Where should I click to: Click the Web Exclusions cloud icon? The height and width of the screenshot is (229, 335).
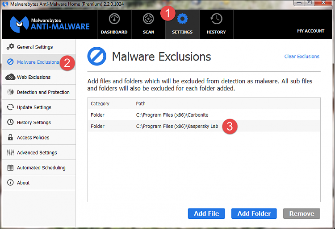(x=10, y=77)
